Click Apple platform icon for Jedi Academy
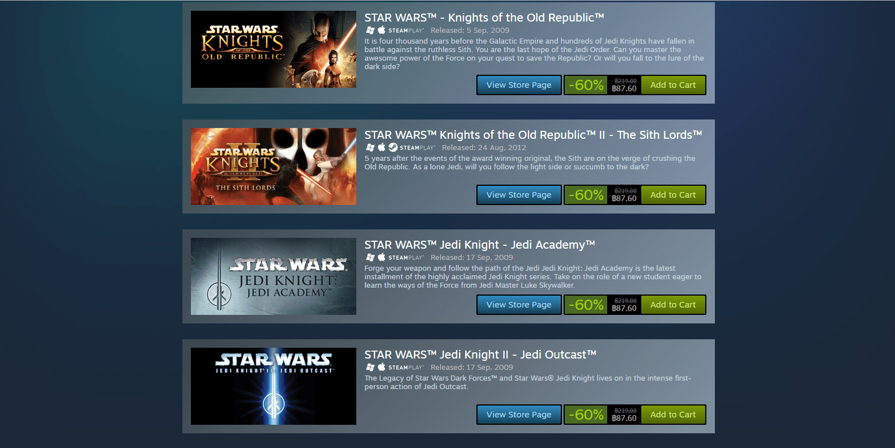The width and height of the screenshot is (895, 448). click(382, 257)
